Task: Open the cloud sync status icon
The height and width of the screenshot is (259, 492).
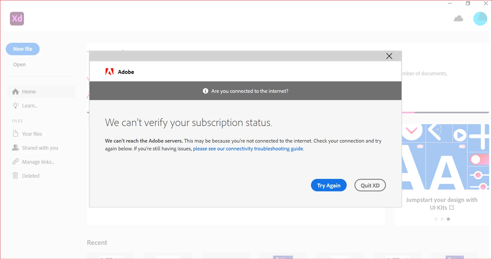Action: (x=458, y=19)
